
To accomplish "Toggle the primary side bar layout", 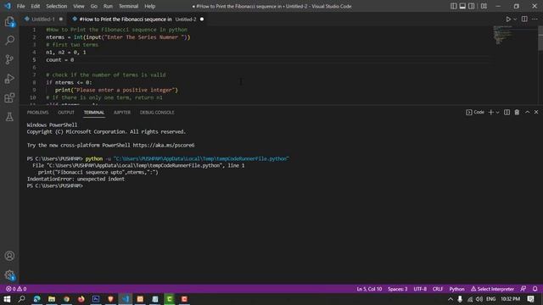I will coord(453,6).
